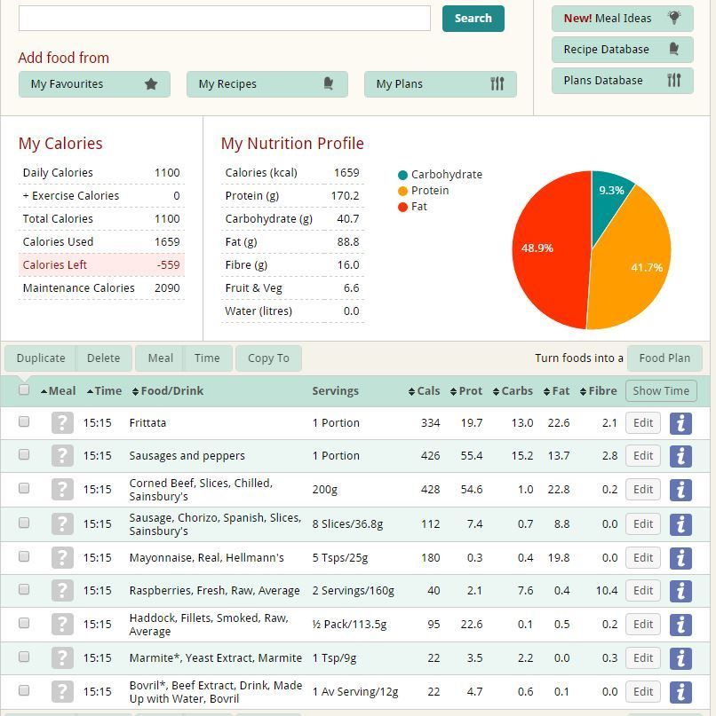Tick the checkbox for Frittata row
This screenshot has height=716, width=716.
tap(24, 422)
